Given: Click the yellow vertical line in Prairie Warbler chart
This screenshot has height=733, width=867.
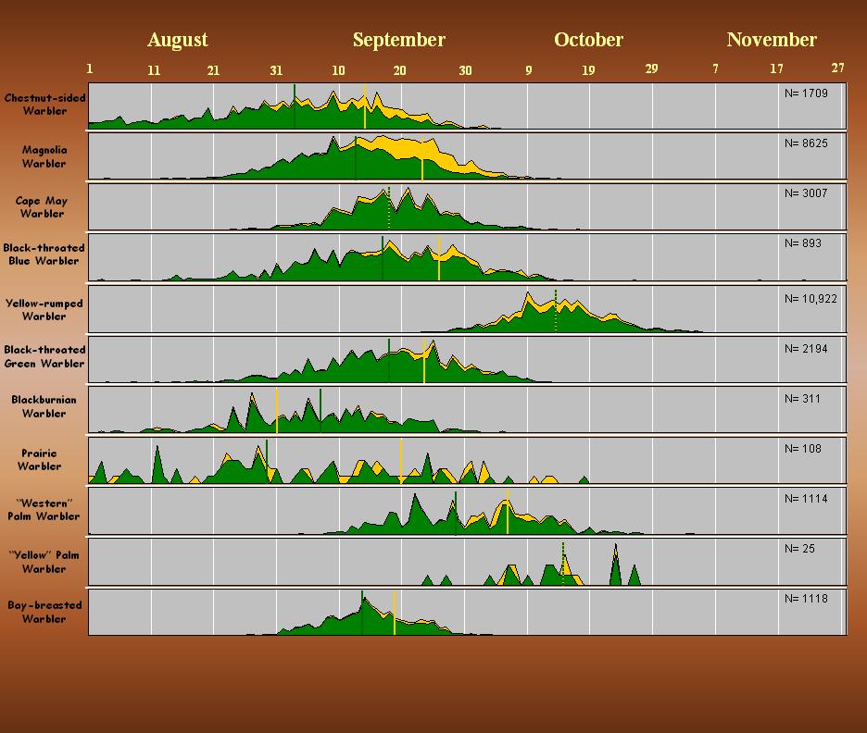Looking at the screenshot, I should tap(401, 460).
